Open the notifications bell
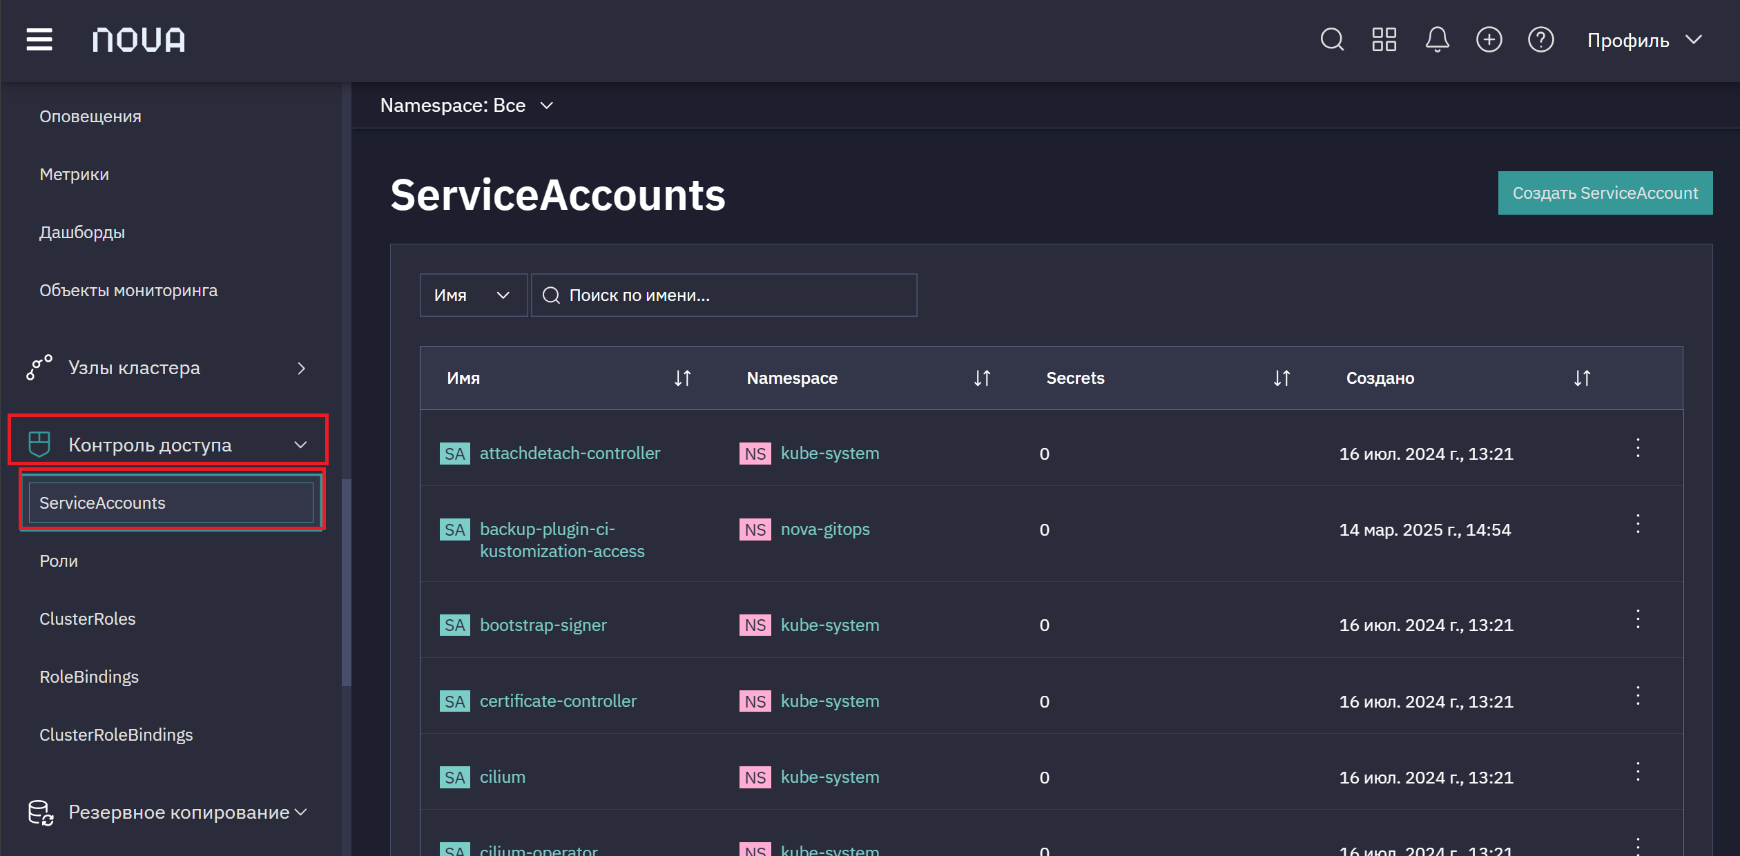This screenshot has width=1740, height=856. pos(1437,39)
